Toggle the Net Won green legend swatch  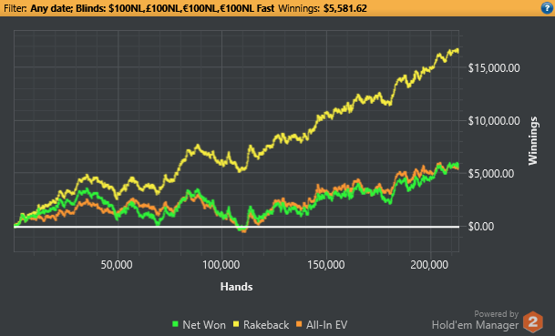coord(175,323)
